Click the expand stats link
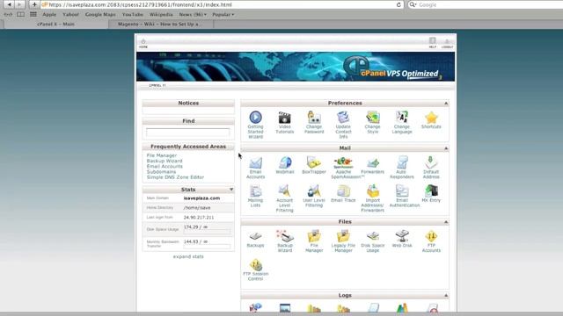 click(188, 256)
